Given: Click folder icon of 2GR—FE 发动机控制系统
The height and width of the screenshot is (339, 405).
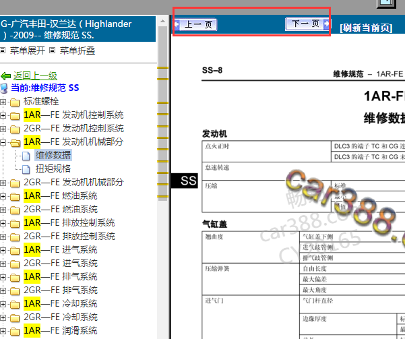Looking at the screenshot, I should tap(15, 129).
